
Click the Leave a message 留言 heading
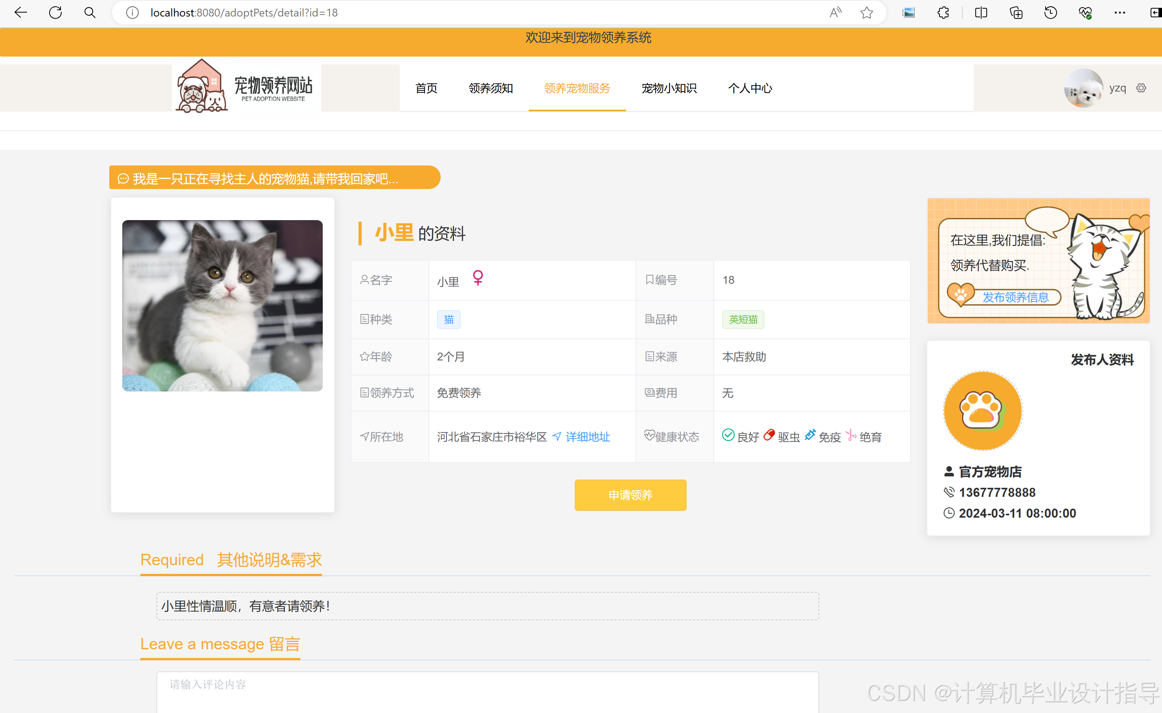[220, 644]
